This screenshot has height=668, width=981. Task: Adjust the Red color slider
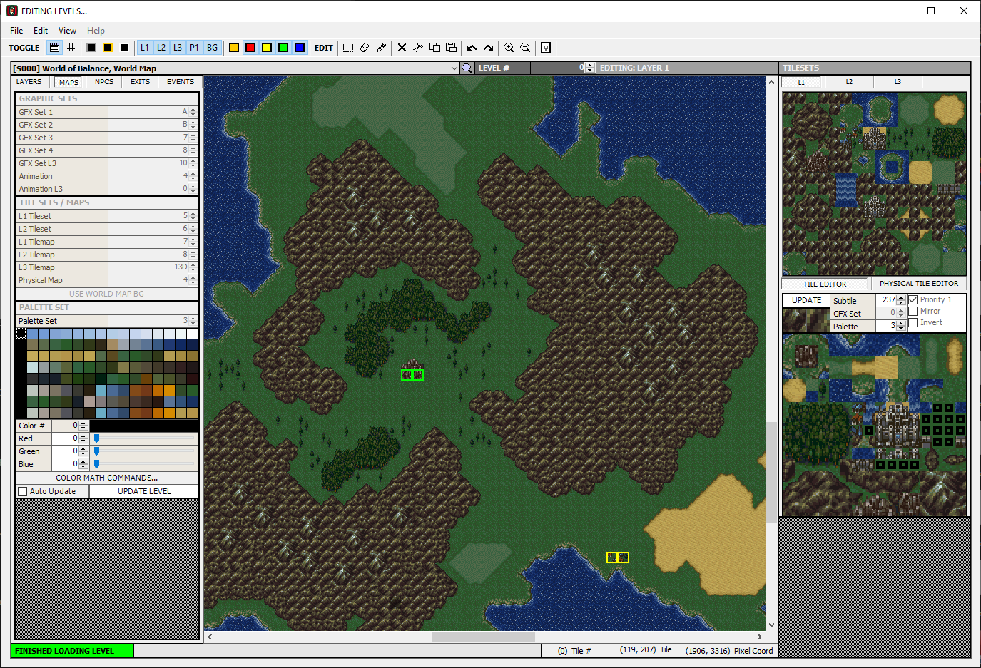tap(96, 438)
